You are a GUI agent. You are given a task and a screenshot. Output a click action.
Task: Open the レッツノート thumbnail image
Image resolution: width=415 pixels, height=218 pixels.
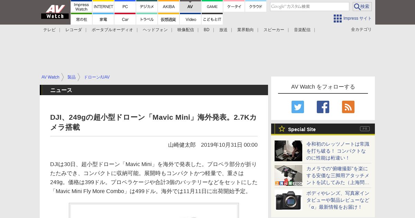click(288, 151)
